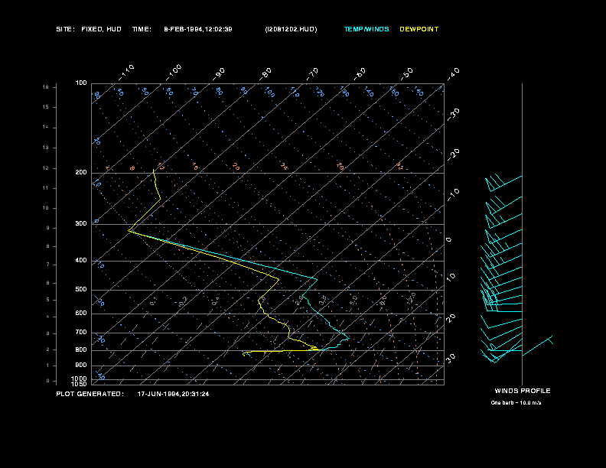The height and width of the screenshot is (468, 606).
Task: Click the 13 km tick on height scale
Action: click(x=46, y=148)
